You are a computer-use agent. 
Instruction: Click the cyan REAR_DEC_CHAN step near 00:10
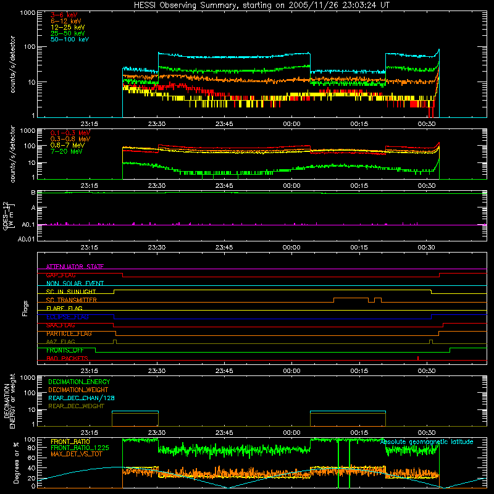348,411
